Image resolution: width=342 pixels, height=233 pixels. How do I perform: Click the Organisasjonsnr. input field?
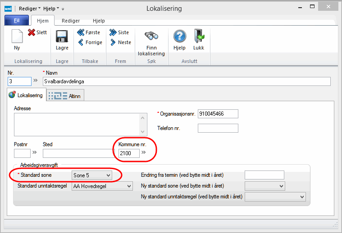click(218, 114)
